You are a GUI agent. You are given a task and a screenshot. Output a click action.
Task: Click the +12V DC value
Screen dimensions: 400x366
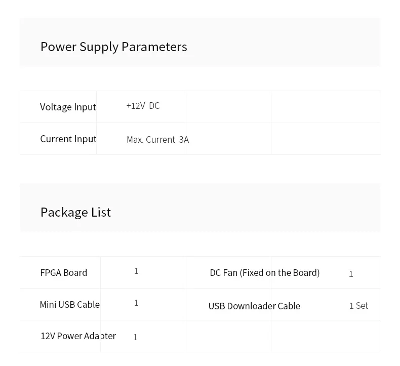point(143,106)
